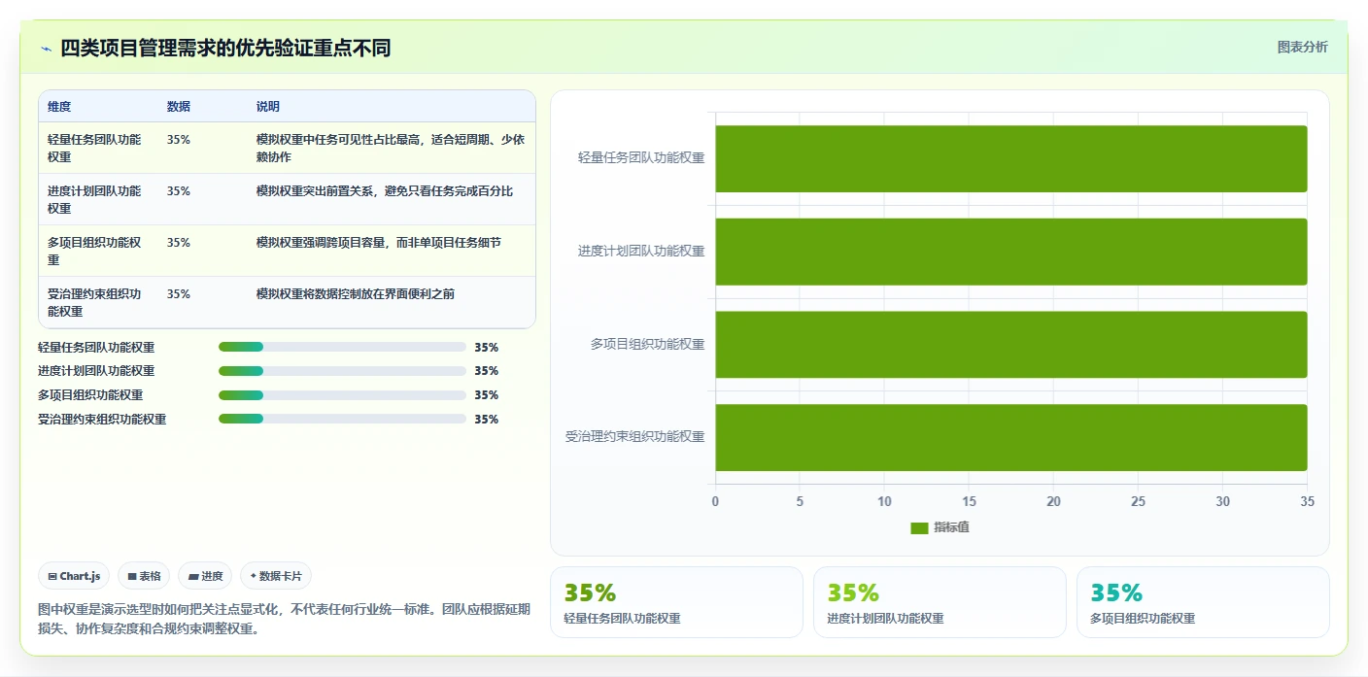Click the page title 四类项目管理需求的优先验证重点不同
The width and height of the screenshot is (1368, 677).
[226, 49]
